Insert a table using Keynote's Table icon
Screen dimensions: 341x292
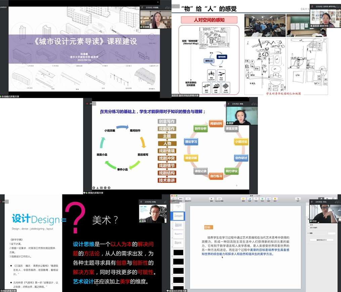(x=243, y=198)
